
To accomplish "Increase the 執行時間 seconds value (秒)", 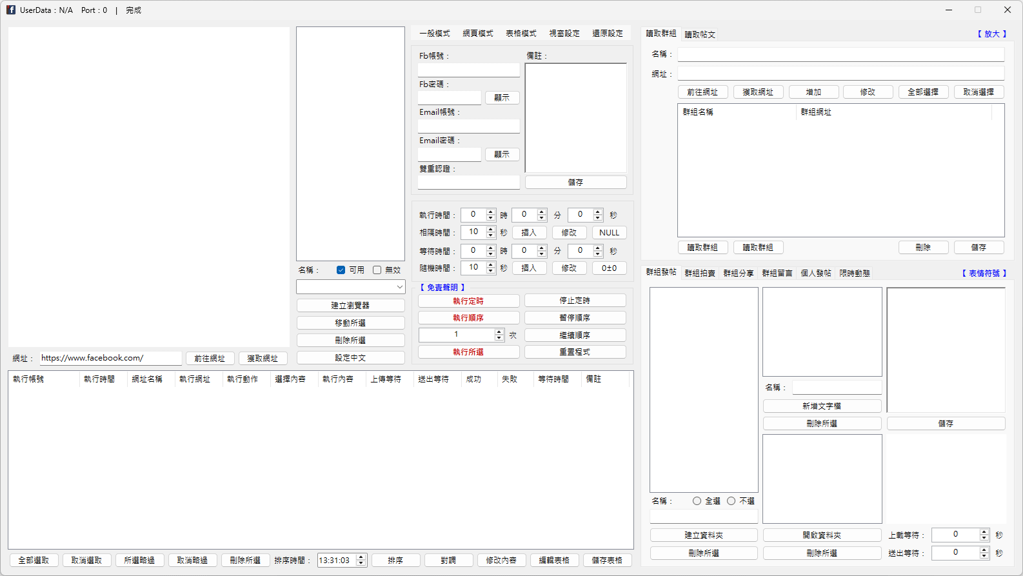I will coord(598,212).
